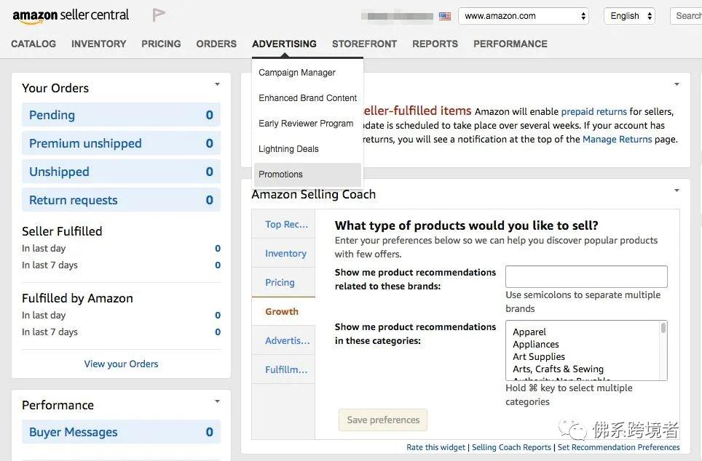
Task: Click the US flag icon near marketplace selector
Action: tap(445, 16)
